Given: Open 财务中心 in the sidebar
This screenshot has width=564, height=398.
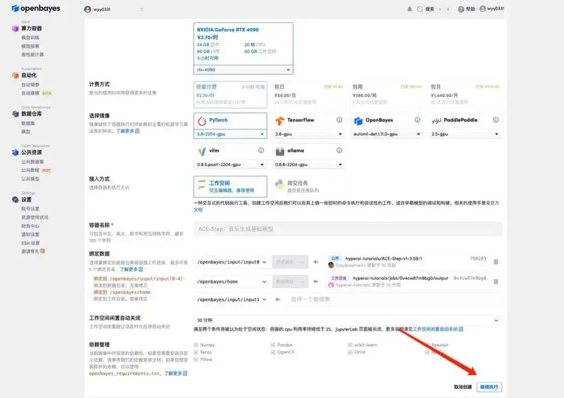Looking at the screenshot, I should tap(30, 226).
